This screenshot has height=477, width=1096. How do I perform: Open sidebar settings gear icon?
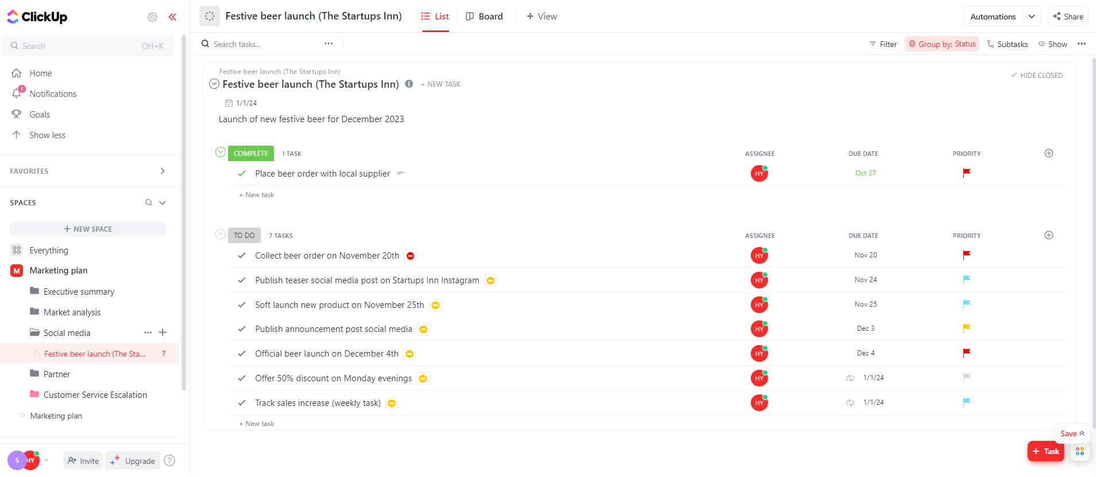152,17
